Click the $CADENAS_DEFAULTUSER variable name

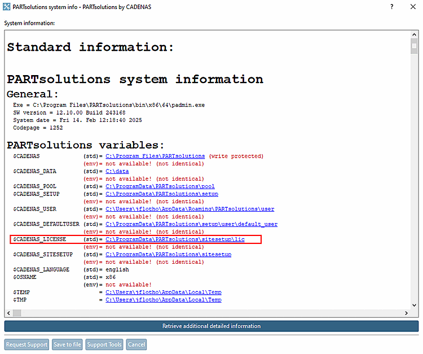[46, 224]
